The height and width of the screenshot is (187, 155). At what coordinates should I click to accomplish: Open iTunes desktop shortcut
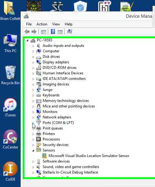click(10, 107)
